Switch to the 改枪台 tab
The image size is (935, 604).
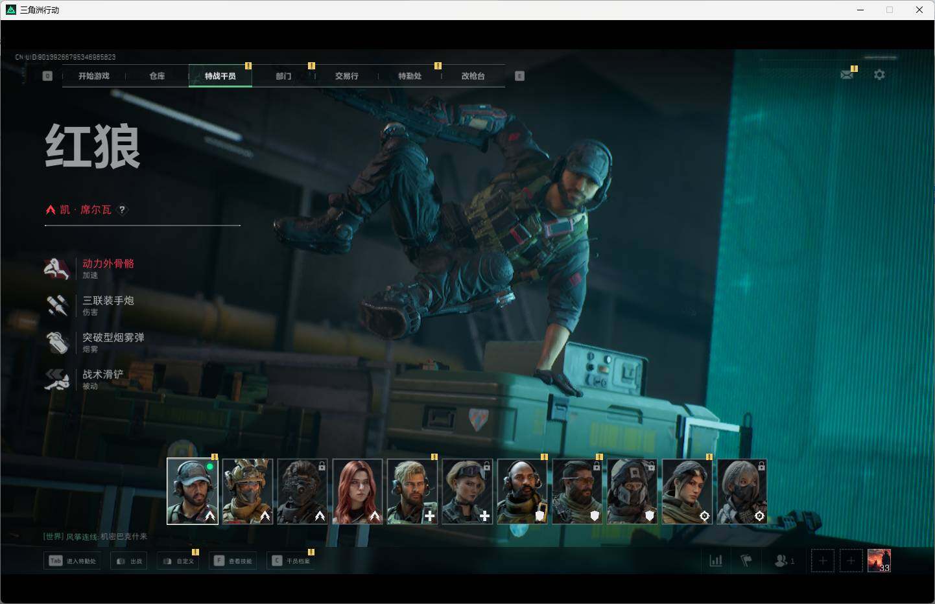pos(473,76)
